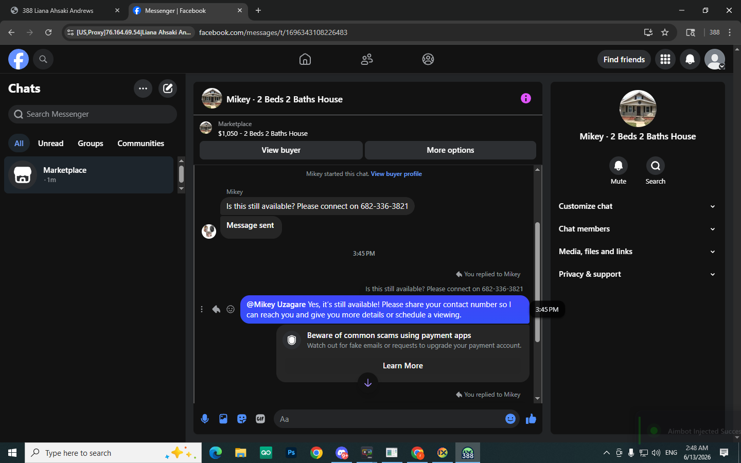Open the Facebook menu grid icon
741x463 pixels.
(665, 59)
